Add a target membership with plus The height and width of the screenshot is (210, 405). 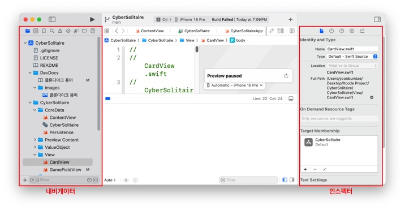point(305,169)
